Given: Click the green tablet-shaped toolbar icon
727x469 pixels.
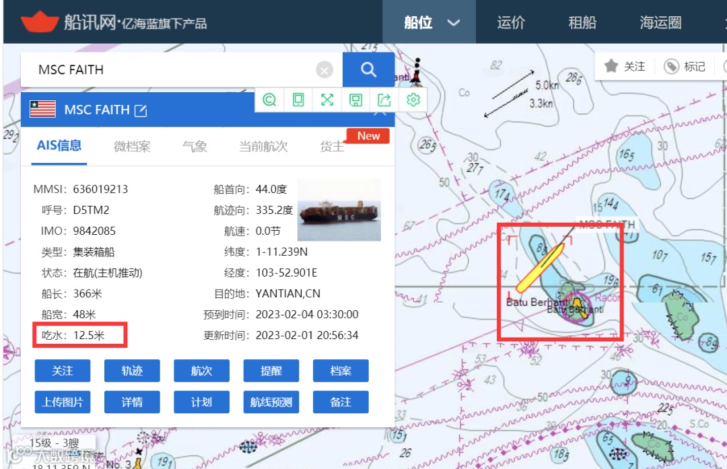Looking at the screenshot, I should pos(298,100).
